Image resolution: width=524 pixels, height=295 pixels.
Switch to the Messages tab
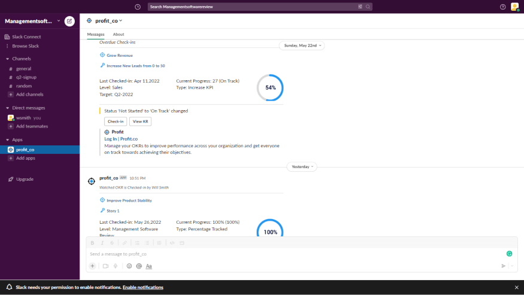(x=96, y=34)
